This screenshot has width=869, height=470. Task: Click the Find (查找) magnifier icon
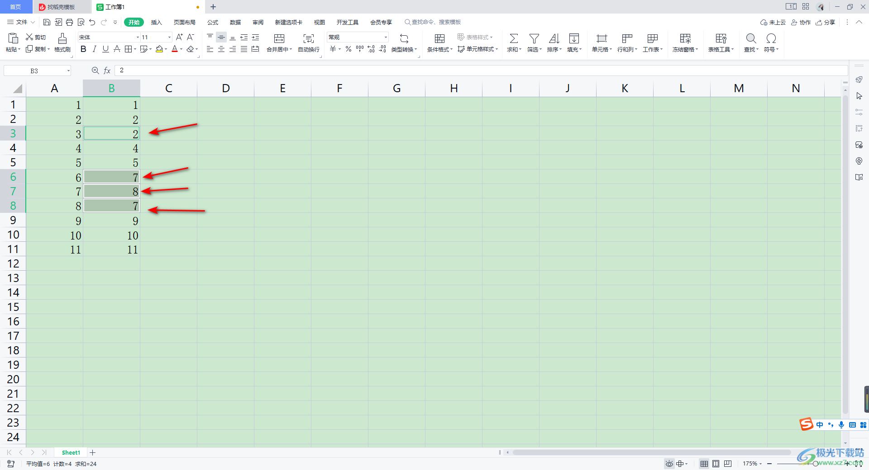tap(751, 38)
